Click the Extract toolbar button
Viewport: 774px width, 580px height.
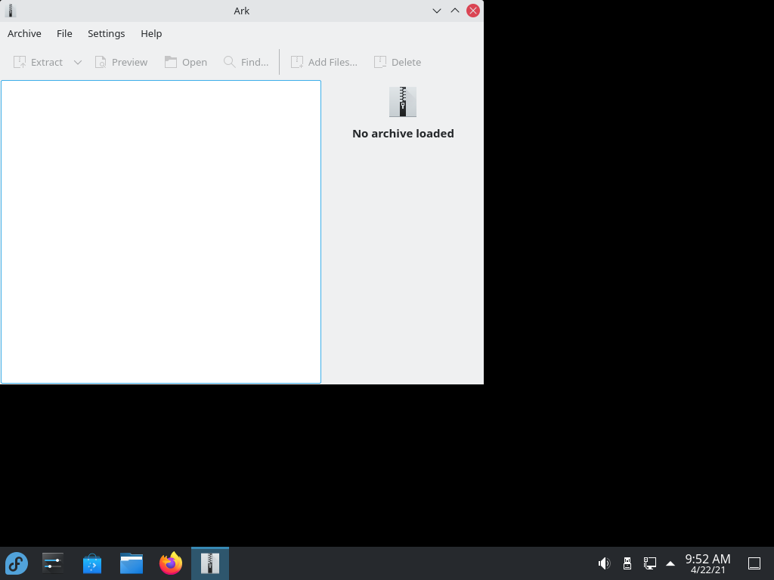point(38,62)
